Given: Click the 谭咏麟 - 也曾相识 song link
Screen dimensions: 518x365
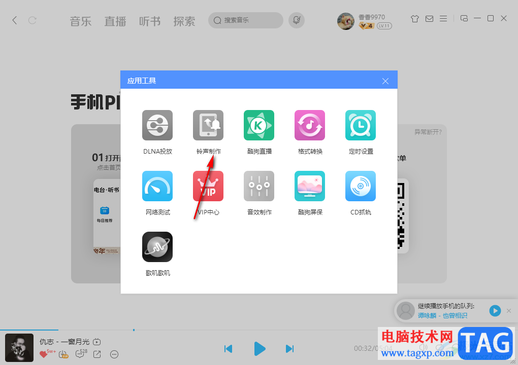Looking at the screenshot, I should 442,315.
